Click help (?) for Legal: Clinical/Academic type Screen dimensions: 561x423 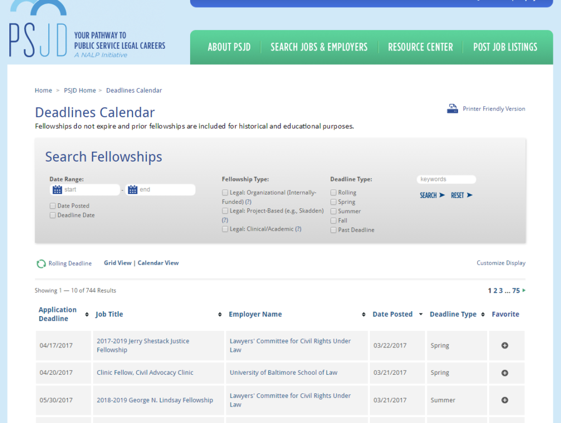[299, 229]
